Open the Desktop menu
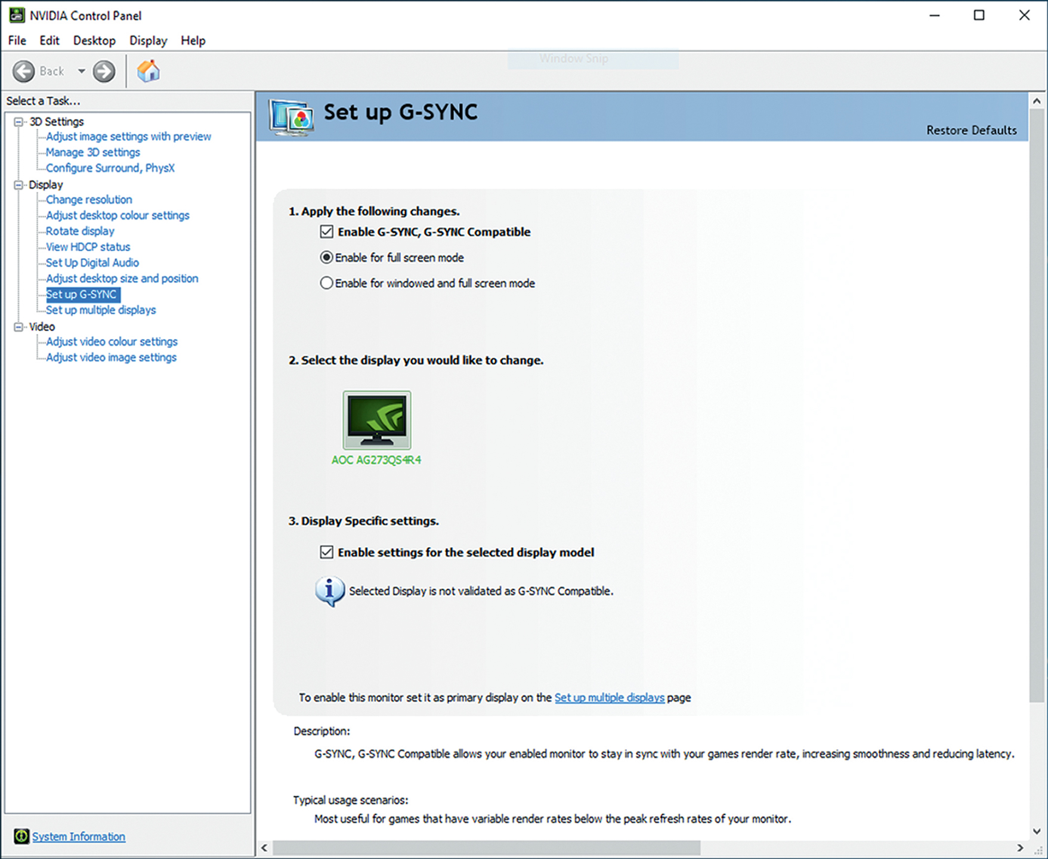The image size is (1048, 859). pos(94,41)
